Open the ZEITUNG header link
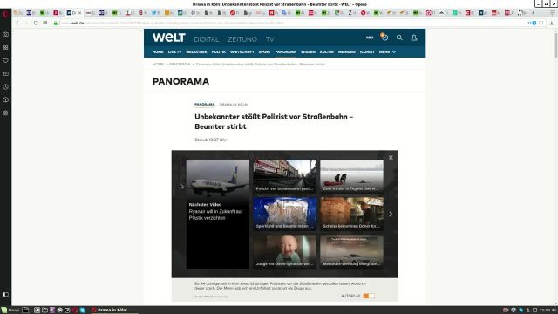This screenshot has width=558, height=314. pos(242,39)
